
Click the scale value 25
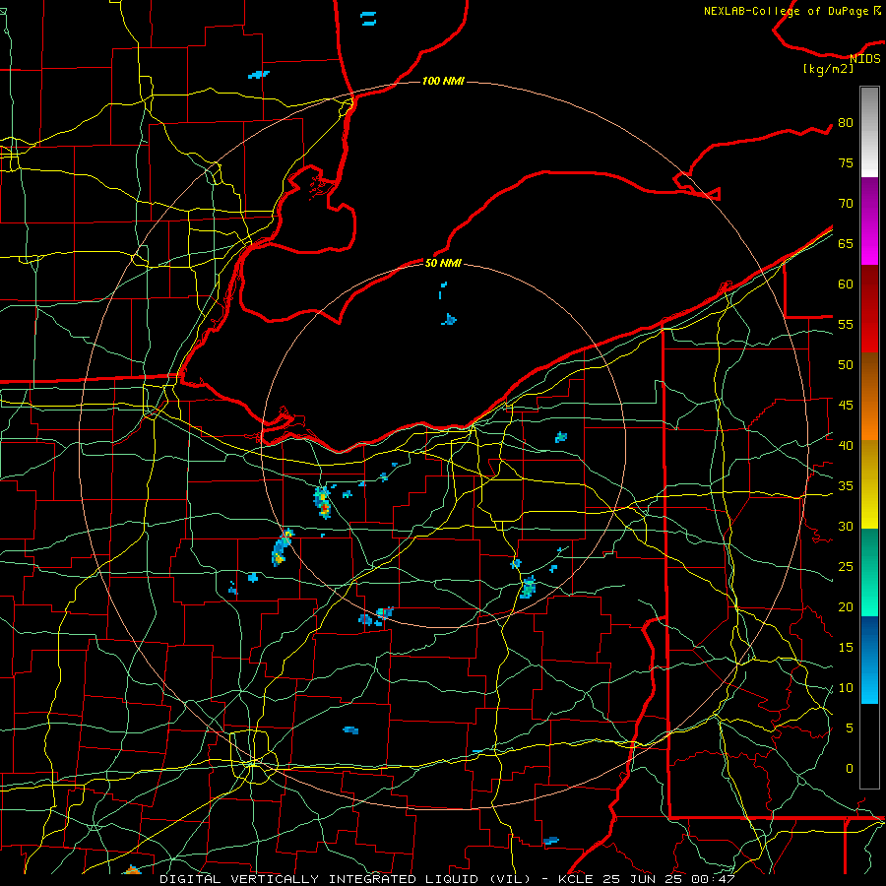846,567
